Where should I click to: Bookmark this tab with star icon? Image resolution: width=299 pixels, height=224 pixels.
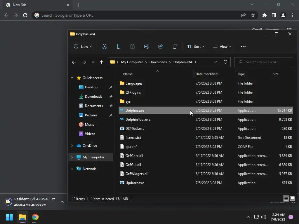pos(253,15)
